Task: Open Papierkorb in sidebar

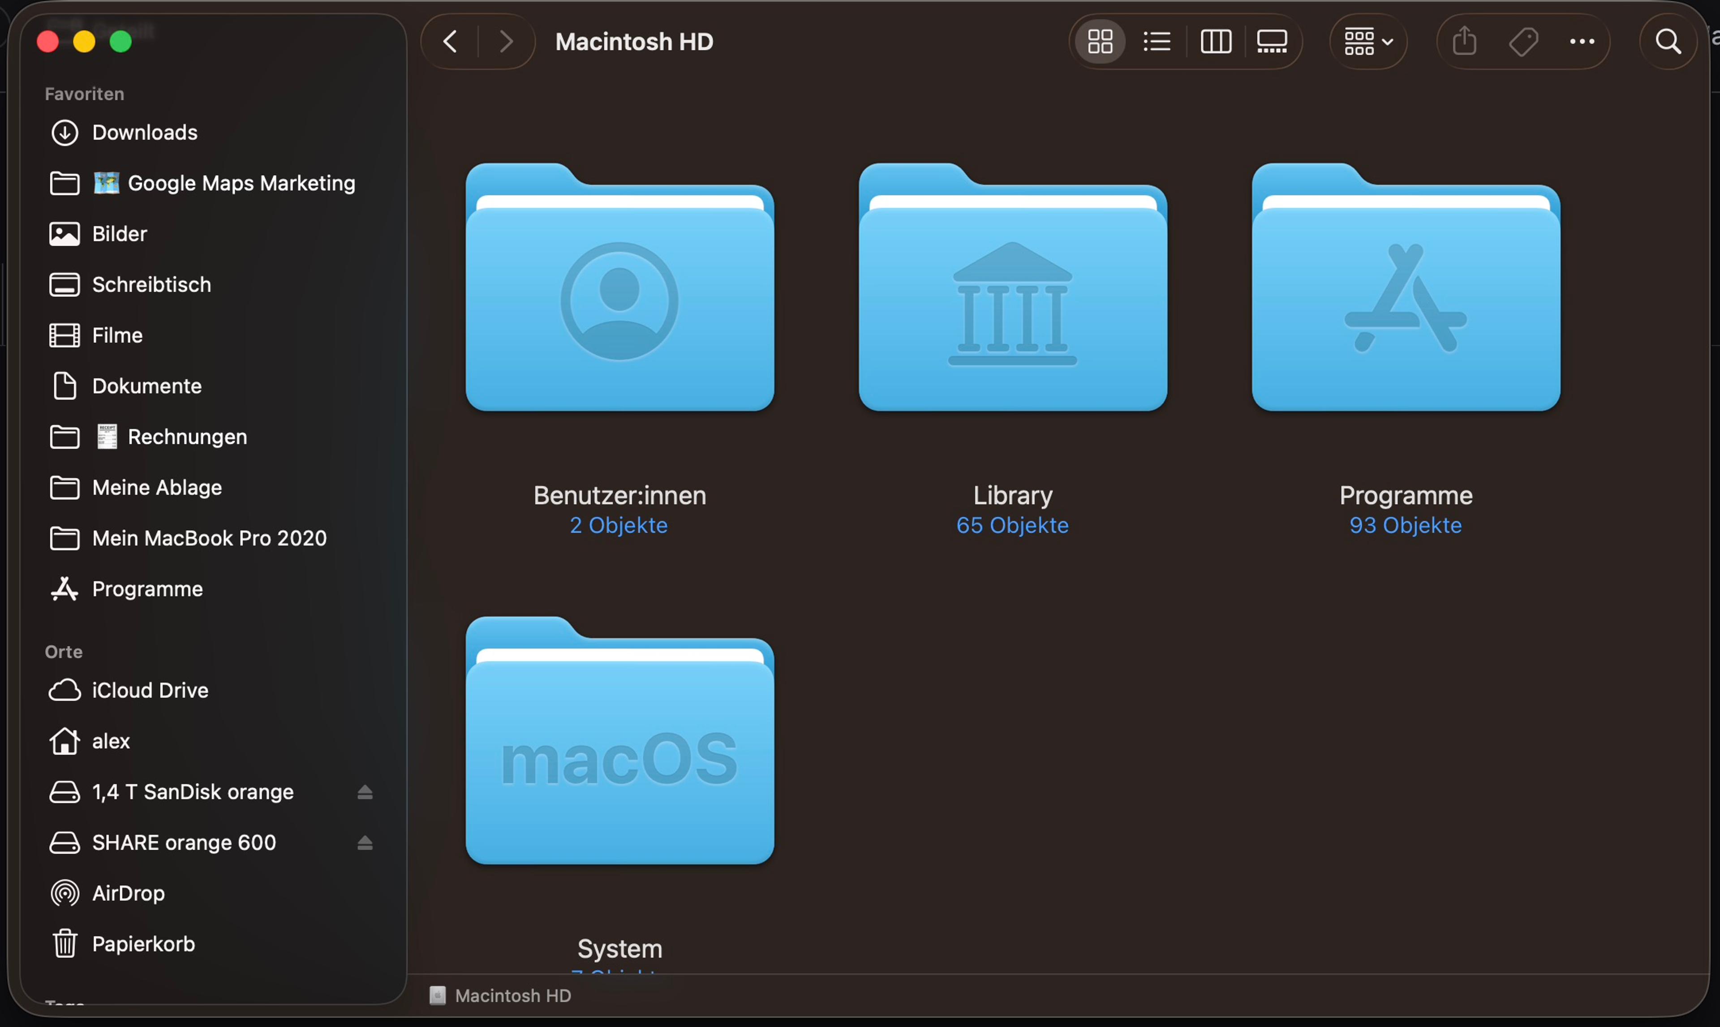Action: [213, 944]
